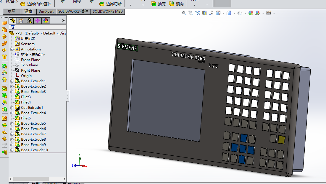Select the Sensors tree item

[x=28, y=44]
